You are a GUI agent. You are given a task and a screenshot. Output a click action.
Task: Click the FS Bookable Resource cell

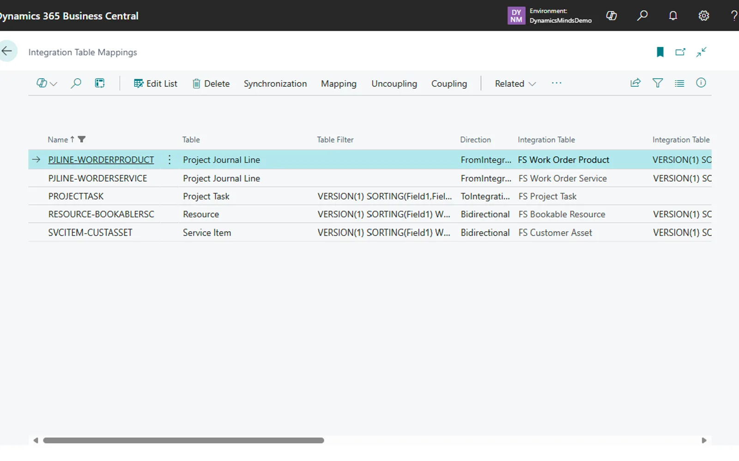[x=562, y=214]
